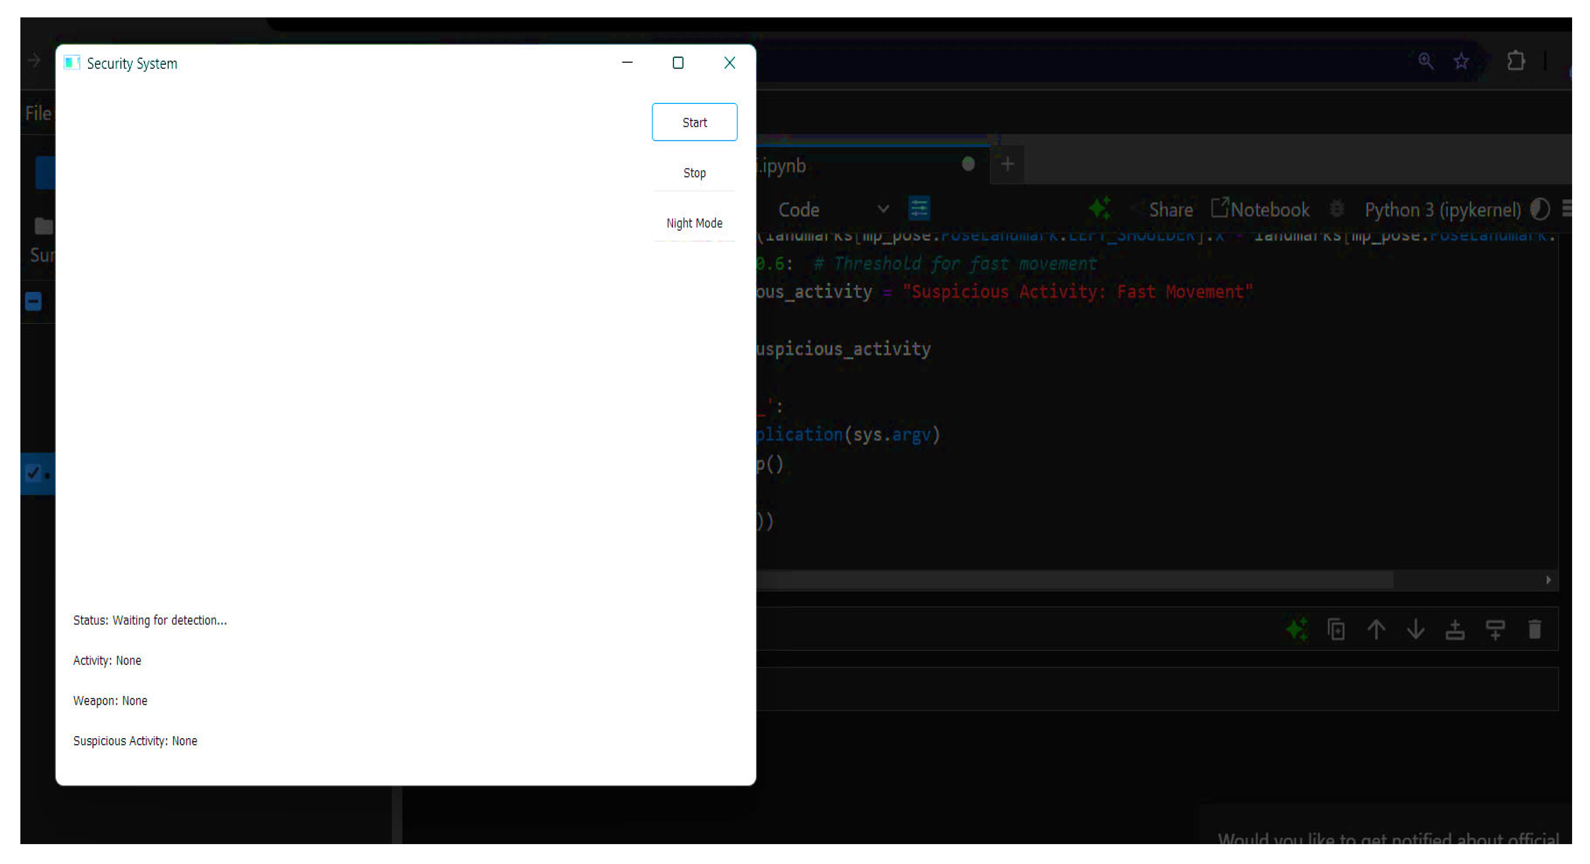Click the "Suspicious Activity: None" label
Screen dimensions: 1590x864
pyautogui.click(x=135, y=741)
